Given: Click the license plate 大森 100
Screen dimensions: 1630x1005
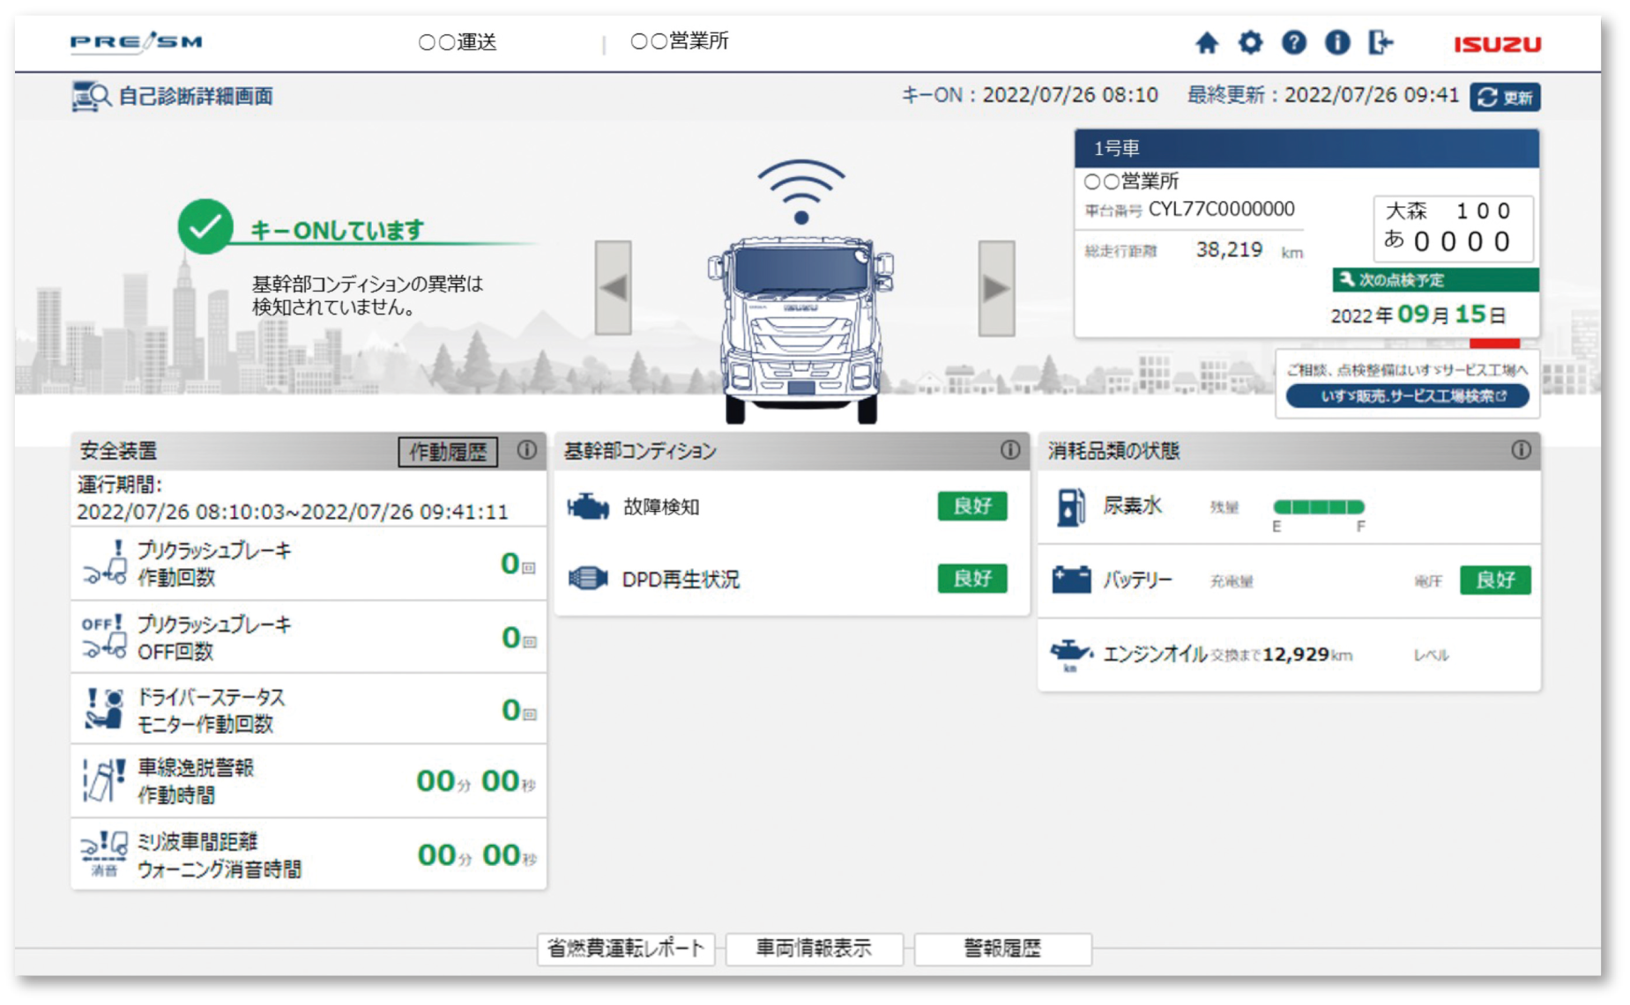Looking at the screenshot, I should pos(1453,227).
